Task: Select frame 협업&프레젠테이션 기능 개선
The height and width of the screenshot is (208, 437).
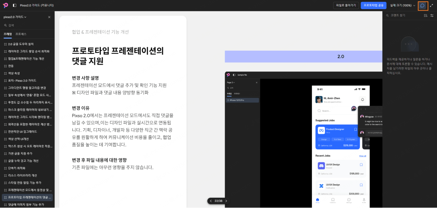Action: (x=27, y=58)
